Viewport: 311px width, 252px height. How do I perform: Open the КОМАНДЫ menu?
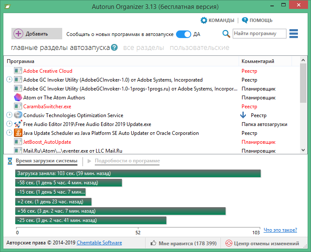tap(217, 20)
